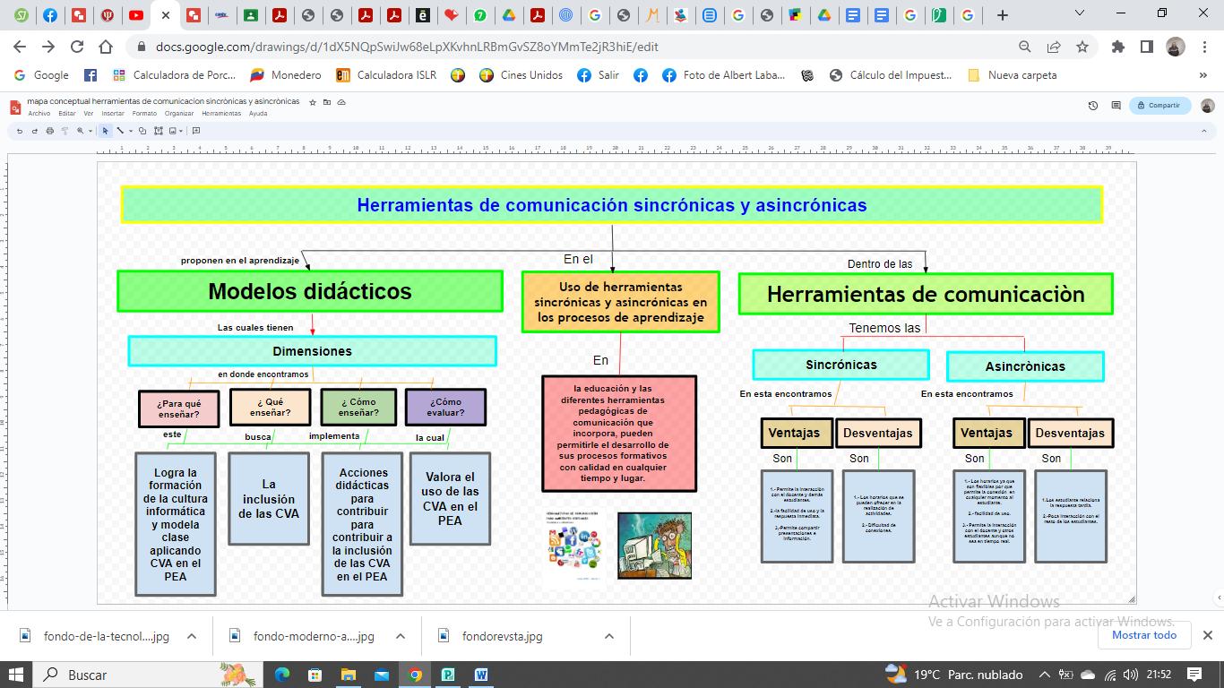Screen dimensions: 1224x688
Task: Open the zoom magnifier in the address bar
Action: (x=1025, y=47)
